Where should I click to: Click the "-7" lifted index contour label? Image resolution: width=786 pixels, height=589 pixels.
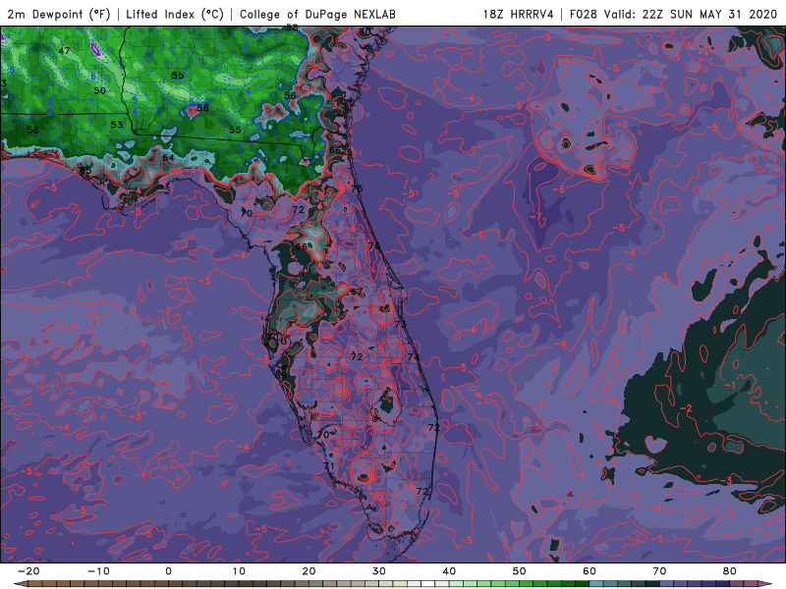[535, 216]
